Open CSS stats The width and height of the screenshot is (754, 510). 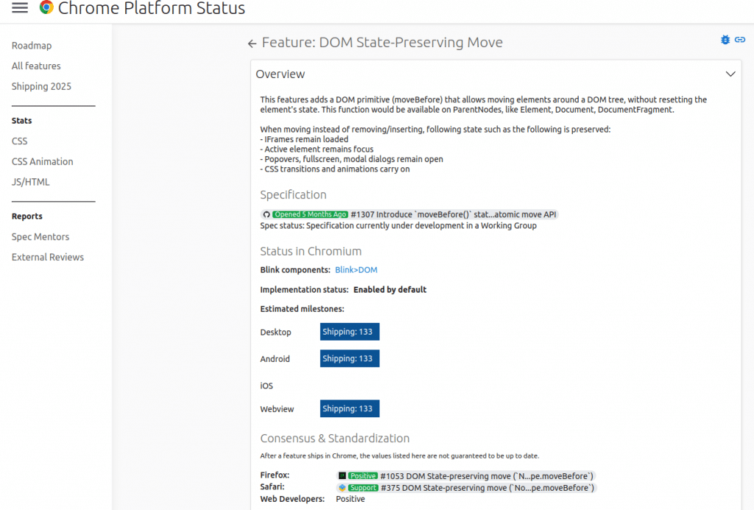20,141
